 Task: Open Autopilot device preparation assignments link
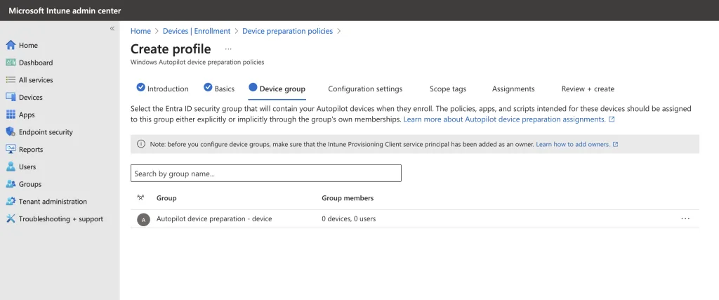pyautogui.click(x=504, y=119)
